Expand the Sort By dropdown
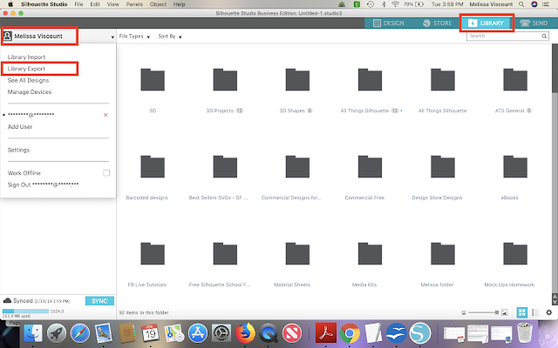558x348 pixels. point(170,37)
